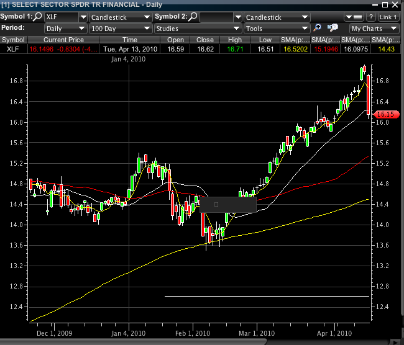Open the Tools menu
404x345 pixels.
pos(304,29)
